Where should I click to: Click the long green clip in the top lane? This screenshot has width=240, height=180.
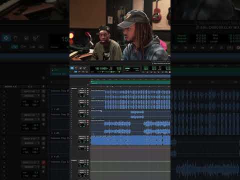coord(130,82)
